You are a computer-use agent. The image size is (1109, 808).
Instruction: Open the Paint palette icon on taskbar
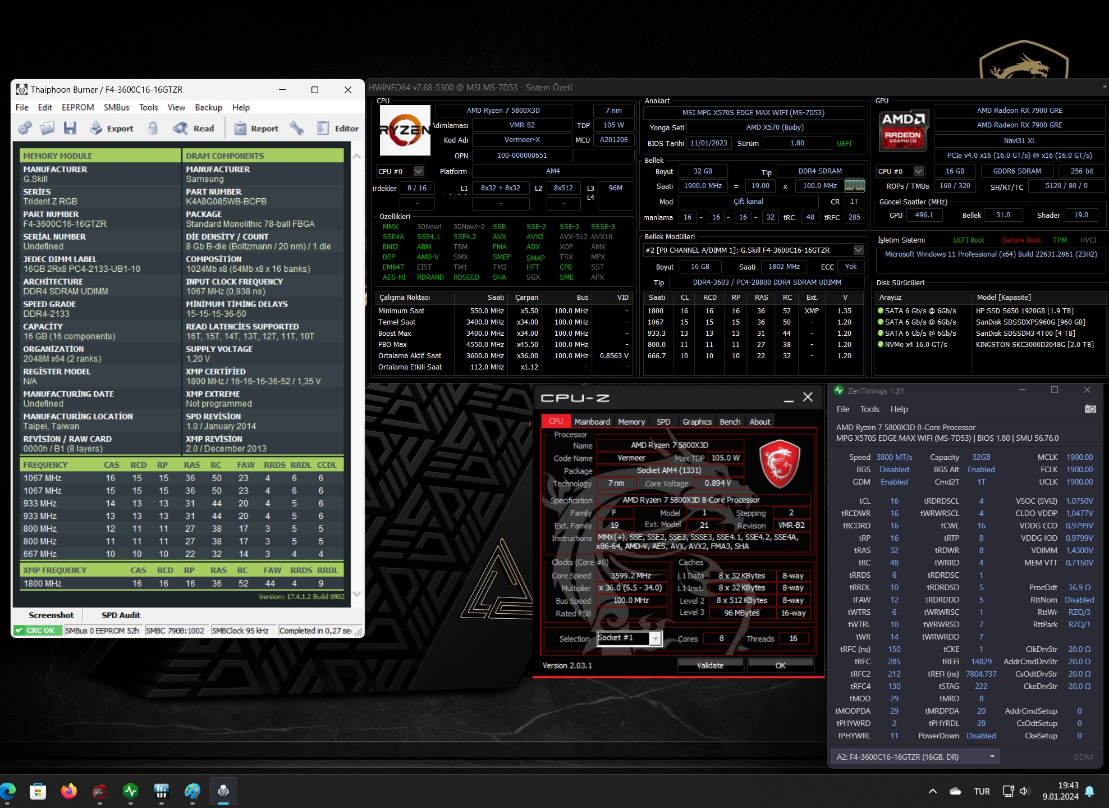coord(193,791)
